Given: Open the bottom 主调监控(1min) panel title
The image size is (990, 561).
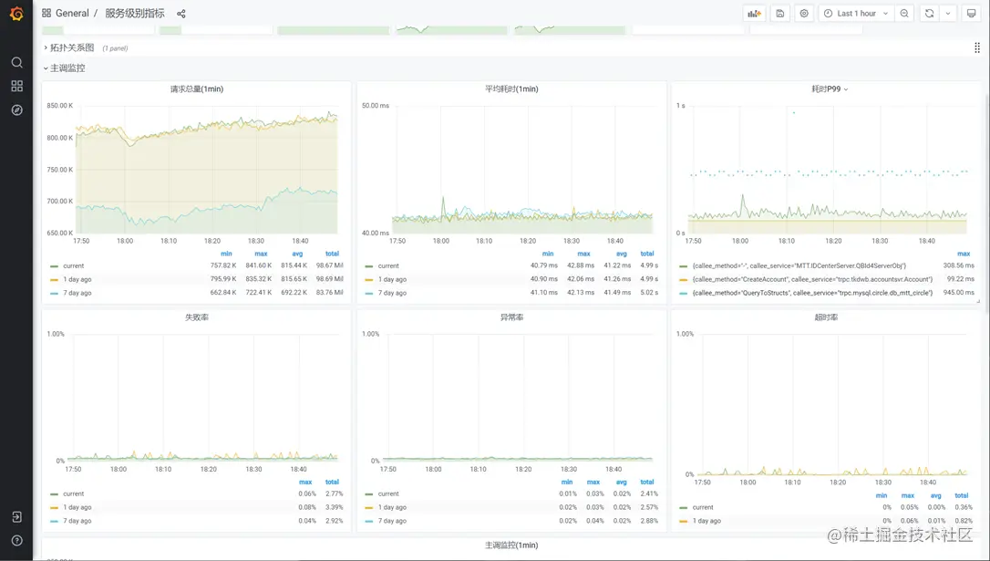Looking at the screenshot, I should click(511, 545).
